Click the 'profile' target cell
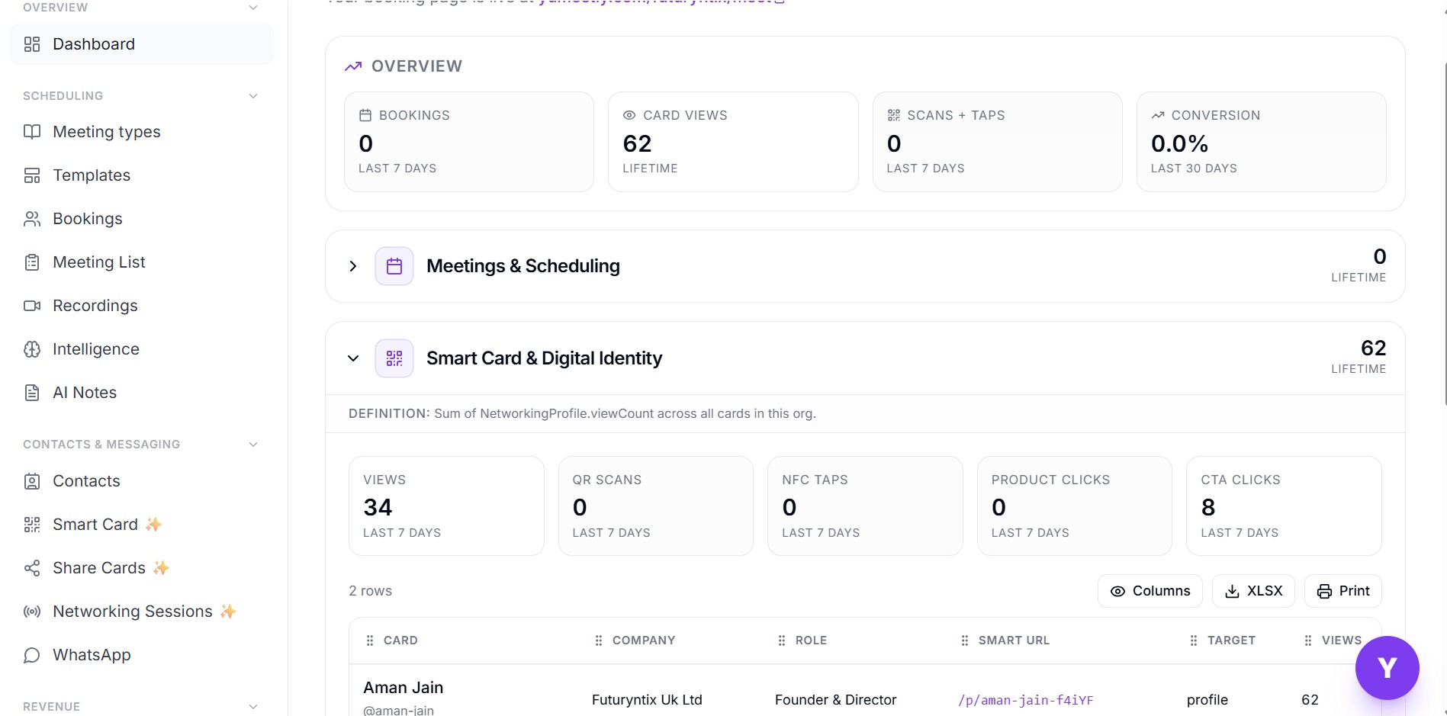Screen dimensions: 1447x716 pos(1207,700)
